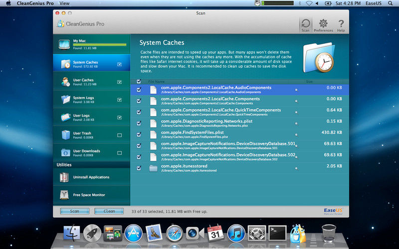Open Terminal from the Dock
The height and width of the screenshot is (249, 399).
(x=277, y=233)
